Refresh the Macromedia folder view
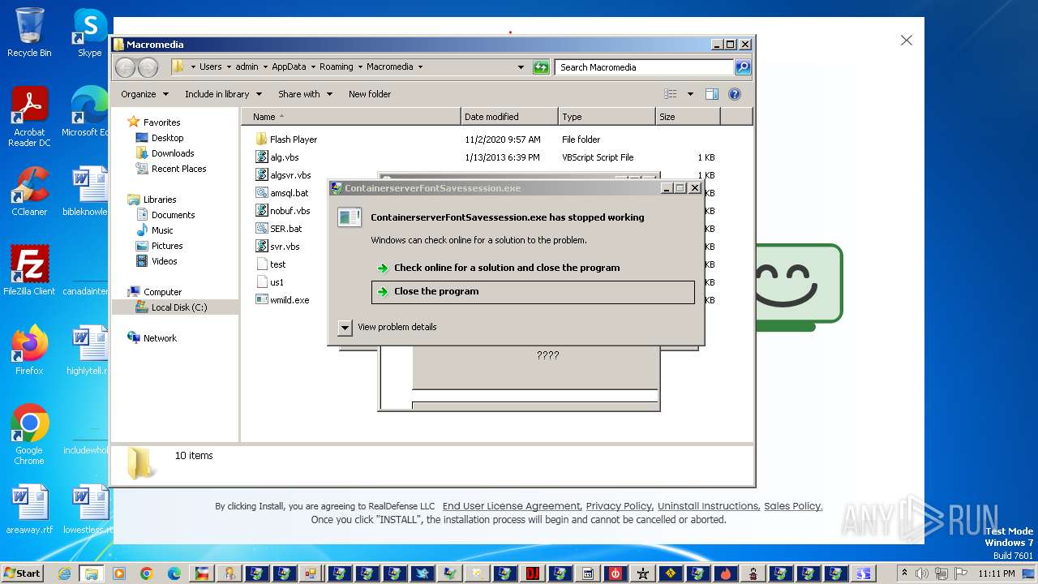The image size is (1038, 584). (541, 67)
